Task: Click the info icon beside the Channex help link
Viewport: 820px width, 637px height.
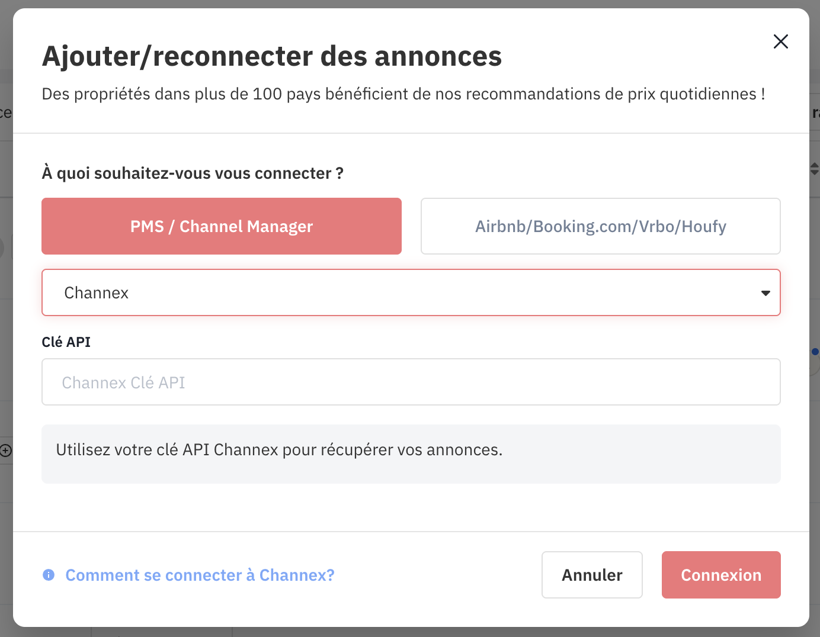Action: [49, 575]
